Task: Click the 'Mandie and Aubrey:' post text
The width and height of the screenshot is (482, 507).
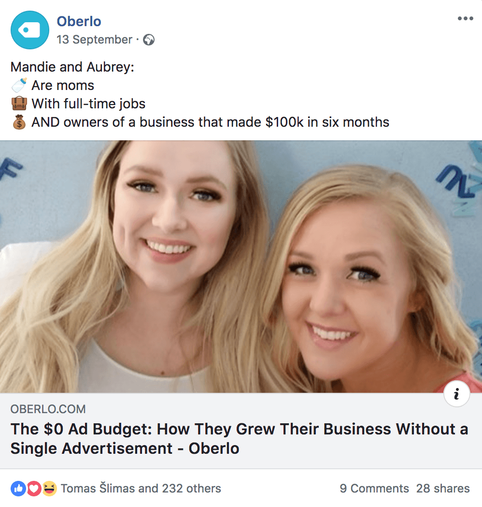Action: pyautogui.click(x=72, y=67)
